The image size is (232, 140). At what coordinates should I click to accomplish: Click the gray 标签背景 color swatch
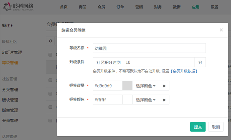[x=127, y=86]
